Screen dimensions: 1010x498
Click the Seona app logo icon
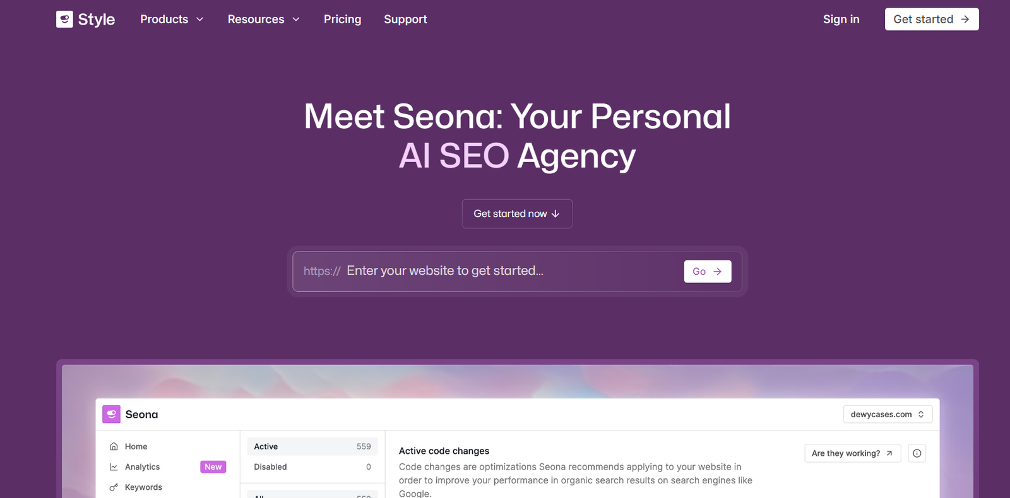click(112, 414)
